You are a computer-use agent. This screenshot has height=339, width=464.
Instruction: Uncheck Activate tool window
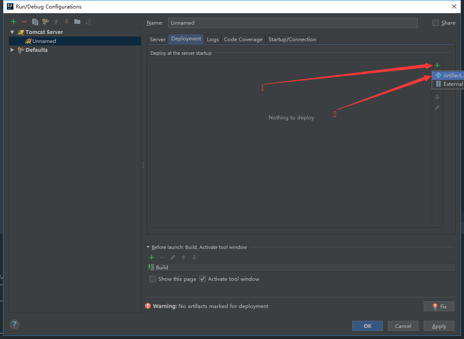(x=203, y=279)
